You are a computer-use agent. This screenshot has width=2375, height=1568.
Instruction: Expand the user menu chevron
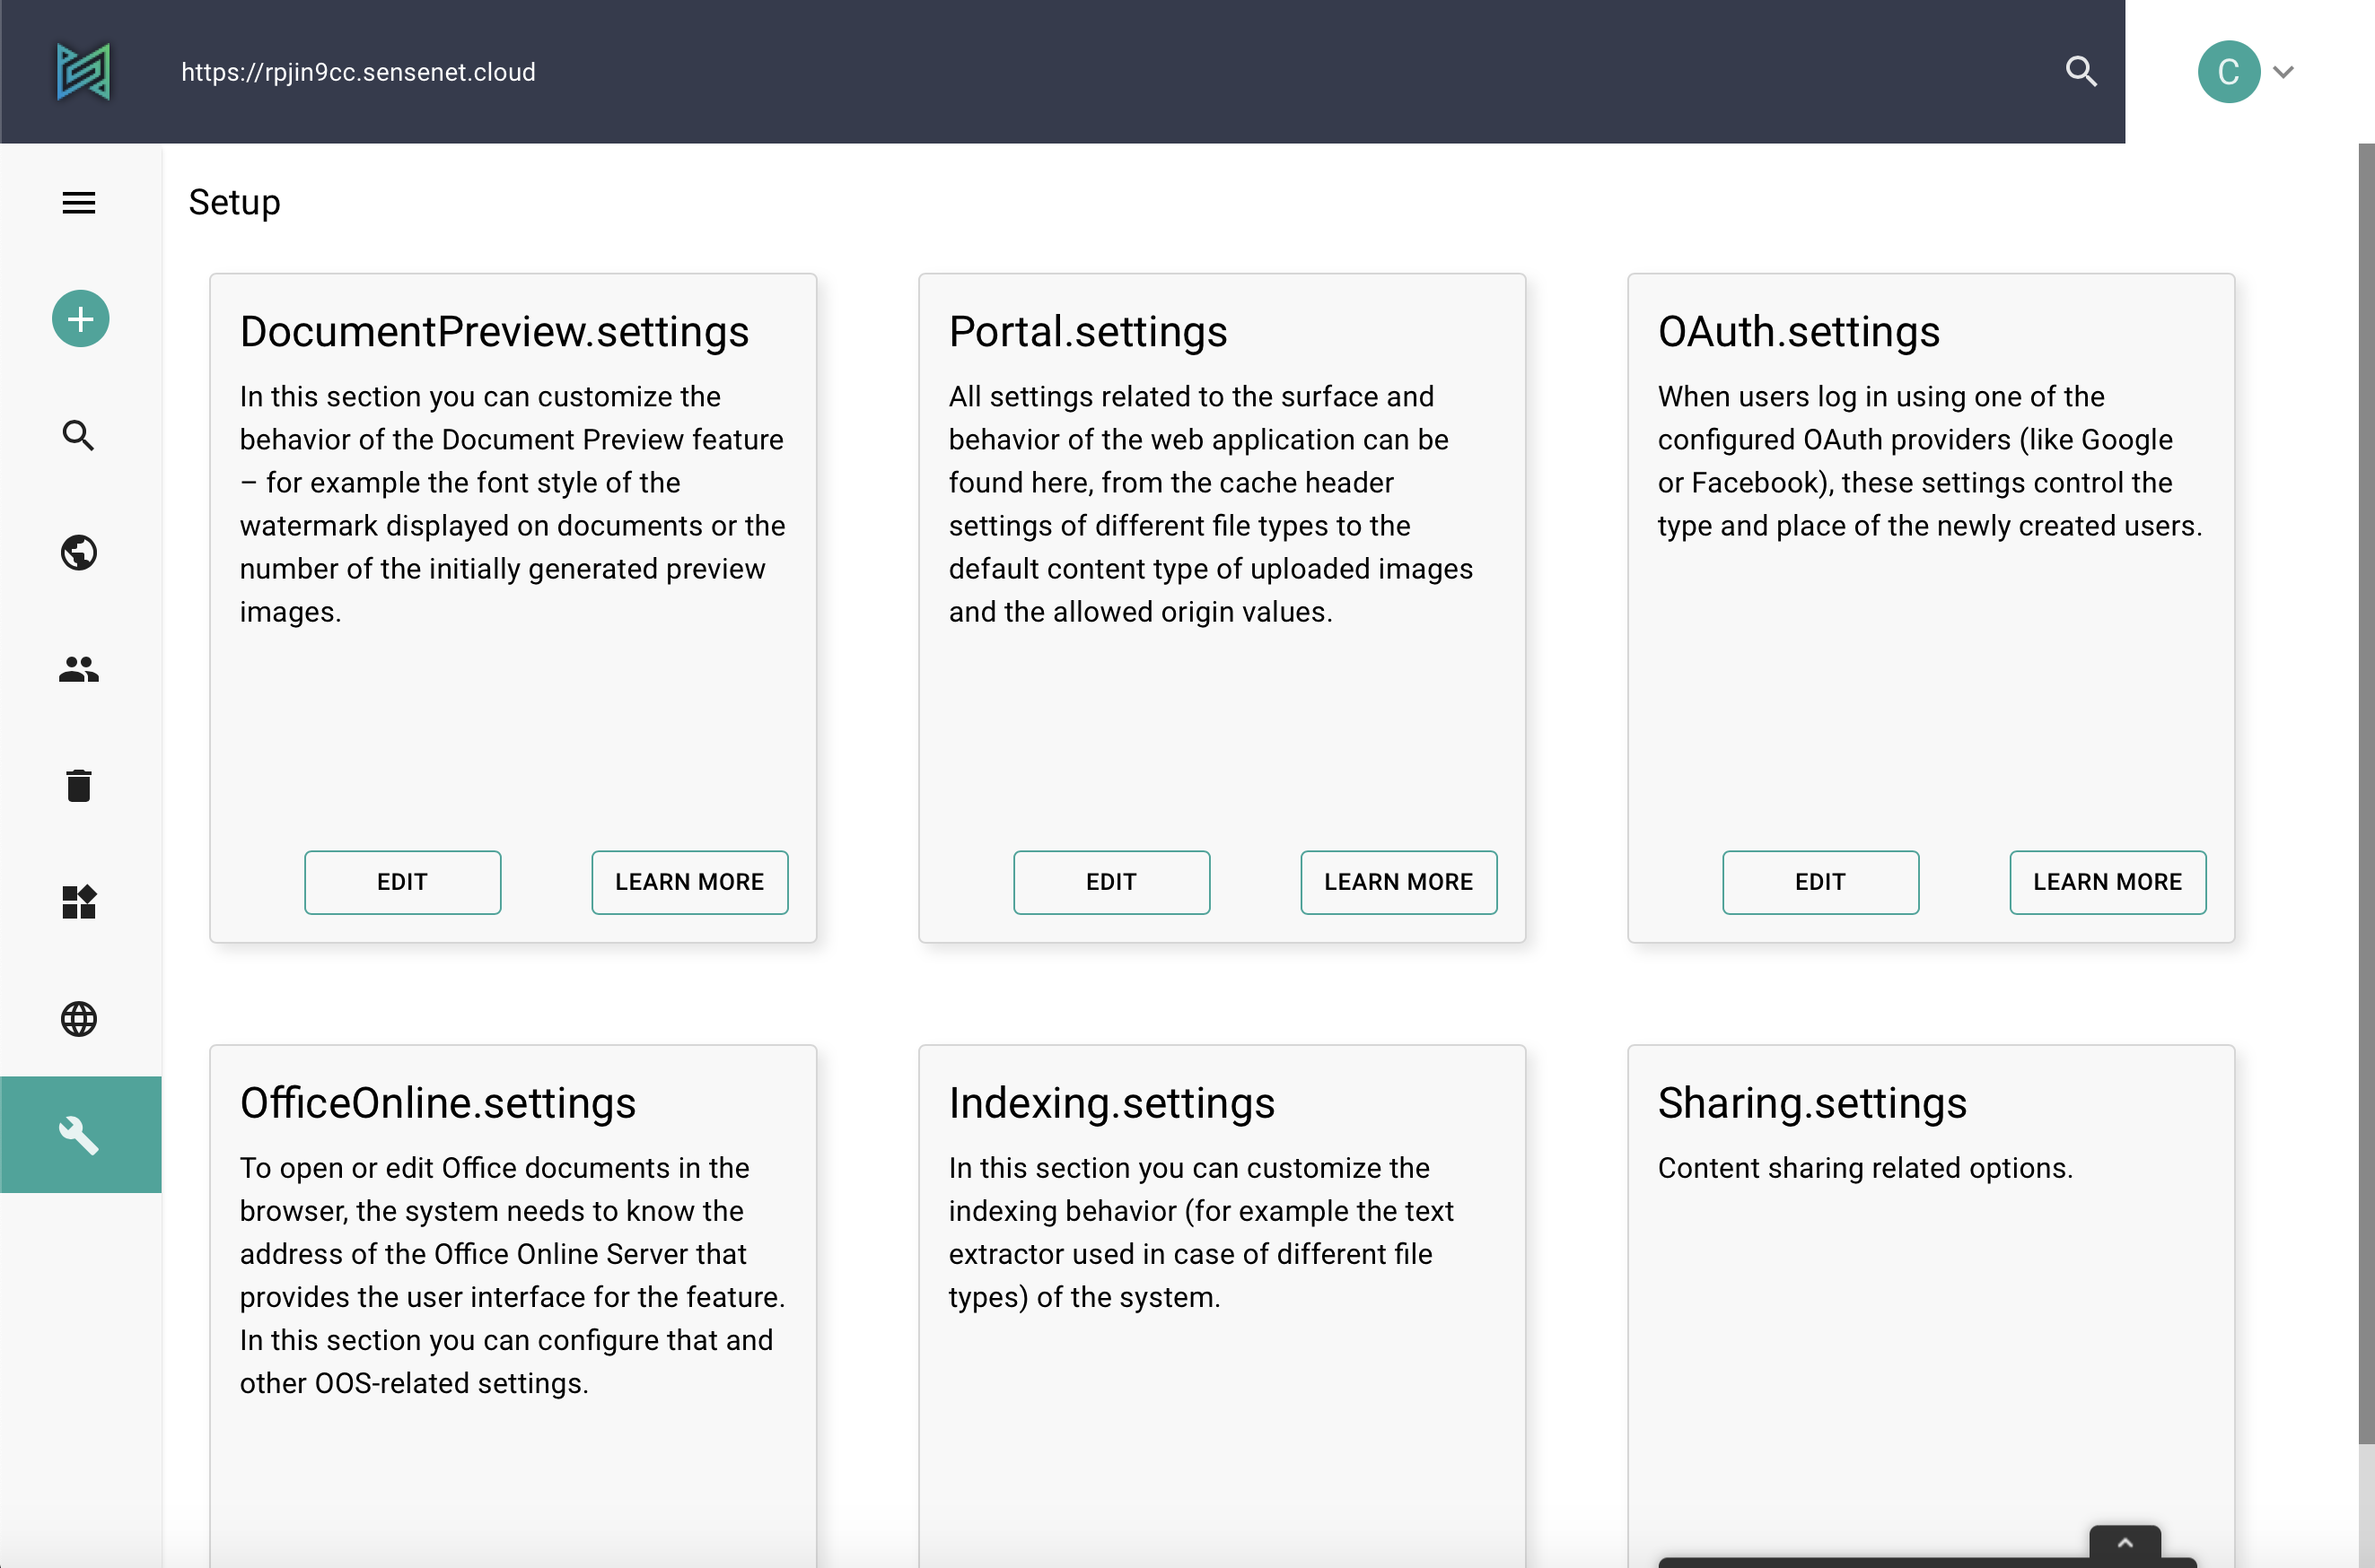click(x=2283, y=72)
